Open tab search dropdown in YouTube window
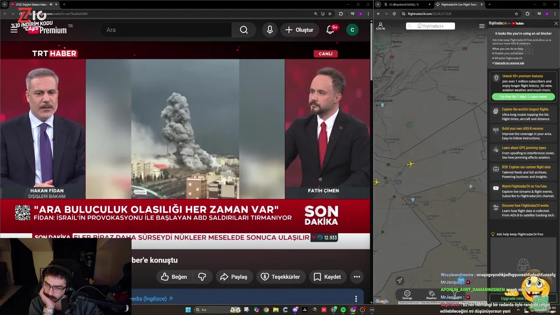The height and width of the screenshot is (315, 560). tap(4, 4)
